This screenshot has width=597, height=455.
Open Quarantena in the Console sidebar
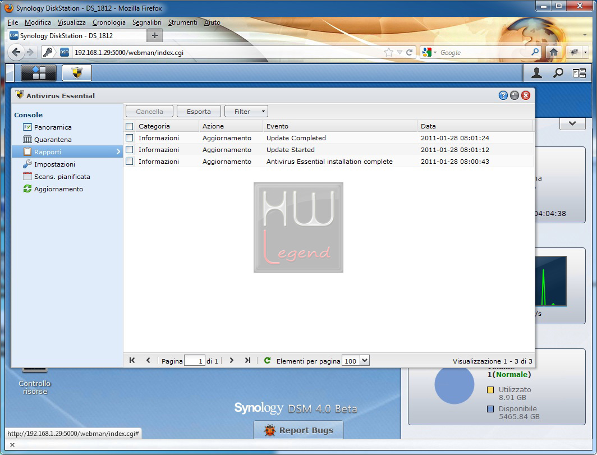(x=53, y=140)
